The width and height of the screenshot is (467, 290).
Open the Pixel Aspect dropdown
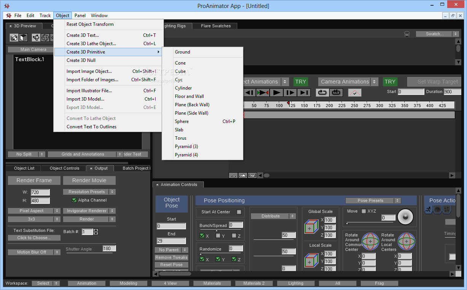tap(34, 211)
